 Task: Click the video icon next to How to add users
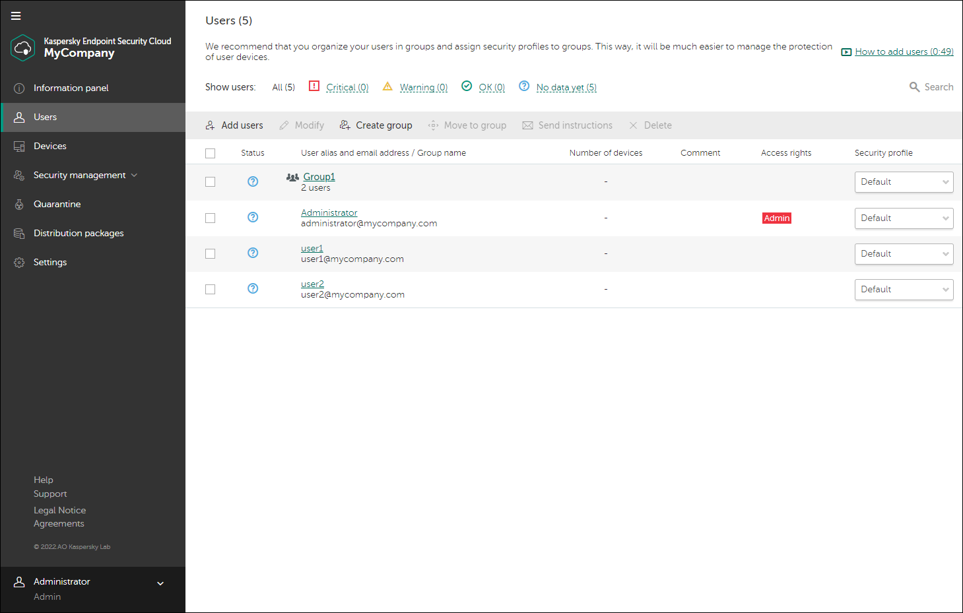click(x=846, y=51)
